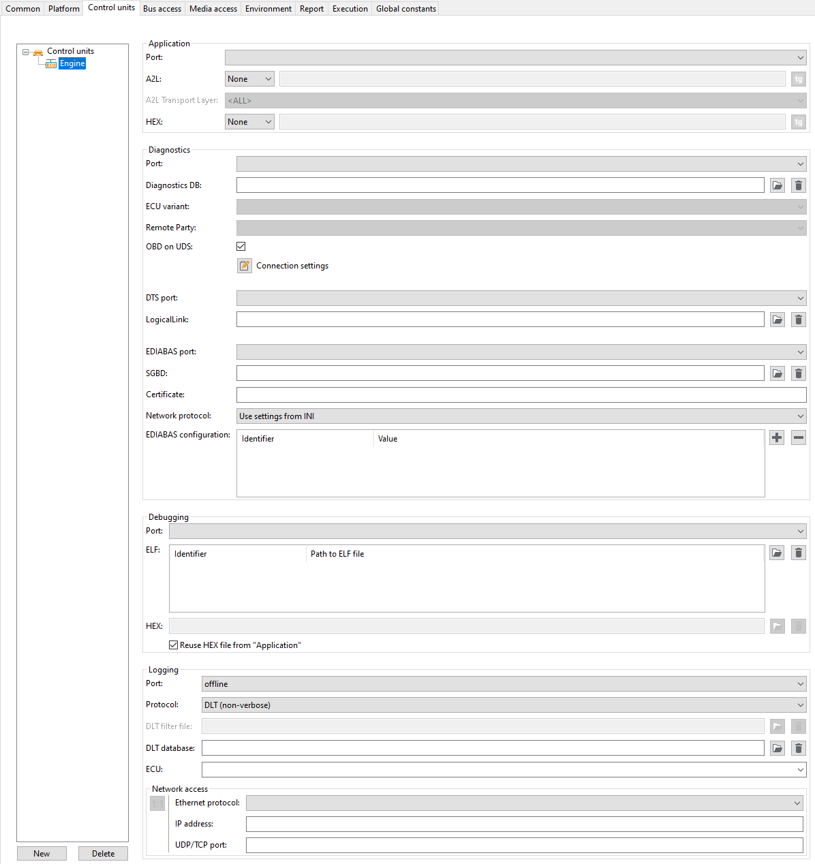Expand the Network protocol dropdown
This screenshot has width=815, height=864.
[521, 416]
